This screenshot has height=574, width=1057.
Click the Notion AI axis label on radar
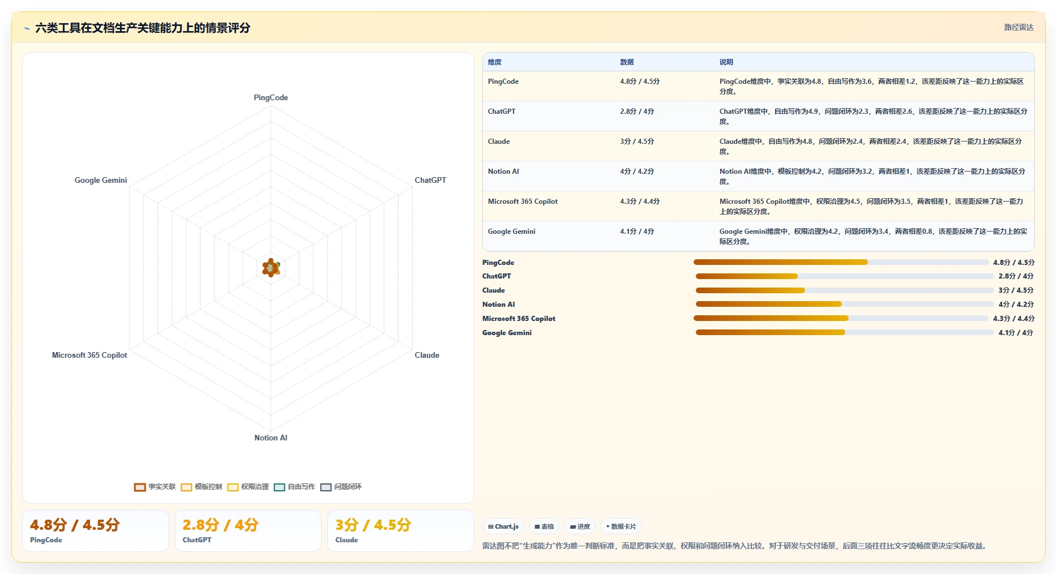[x=271, y=438]
